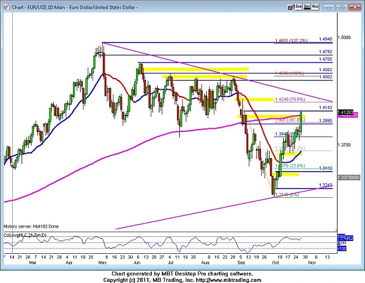Viewport: 365px width, 283px height.
Task: Select the 1.4582 price level label
Action: (x=325, y=69)
